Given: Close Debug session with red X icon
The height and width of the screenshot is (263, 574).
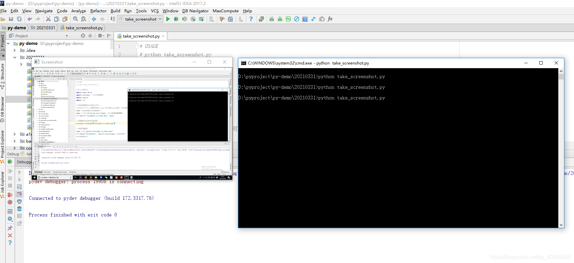Looking at the screenshot, I should 10,235.
